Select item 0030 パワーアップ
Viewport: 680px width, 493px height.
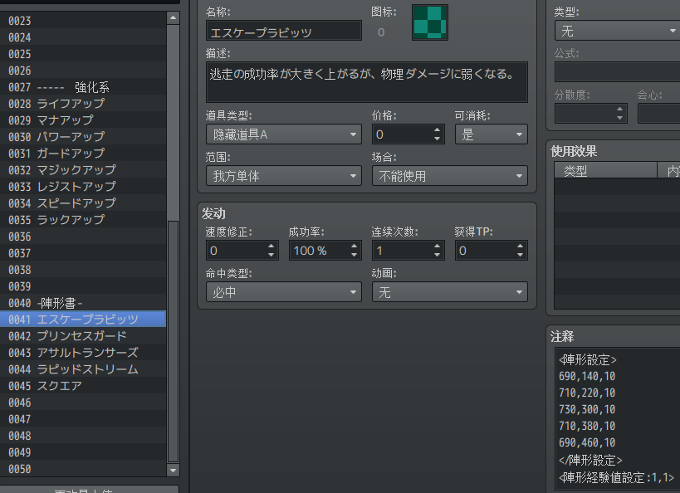[83, 137]
